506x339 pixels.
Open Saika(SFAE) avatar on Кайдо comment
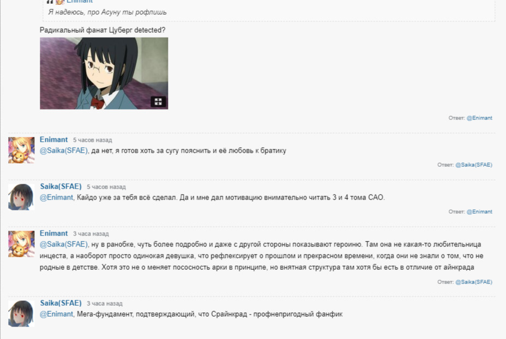click(x=21, y=197)
